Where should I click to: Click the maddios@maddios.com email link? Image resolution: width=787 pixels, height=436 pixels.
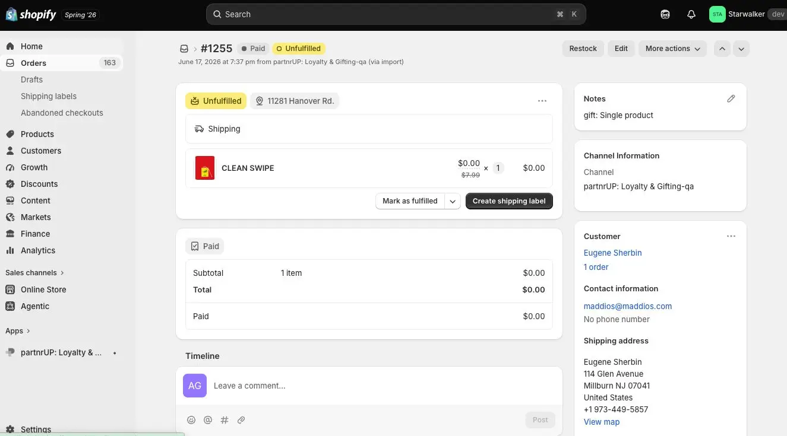click(628, 306)
